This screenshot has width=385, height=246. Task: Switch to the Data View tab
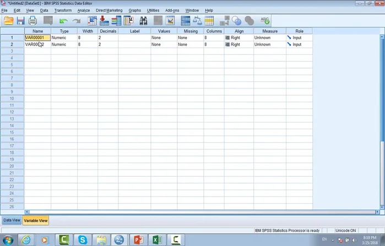pyautogui.click(x=12, y=220)
